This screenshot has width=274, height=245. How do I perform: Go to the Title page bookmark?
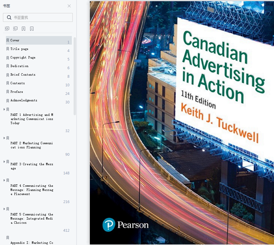click(19, 49)
